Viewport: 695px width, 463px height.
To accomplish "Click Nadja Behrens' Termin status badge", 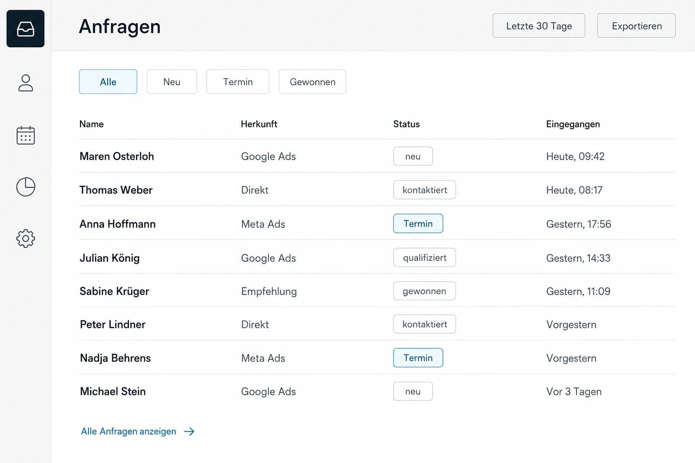I will click(418, 358).
